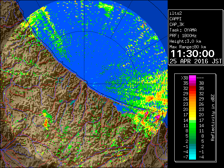Click the '-7' legend label
This screenshot has width=224, height=168.
click(185, 157)
